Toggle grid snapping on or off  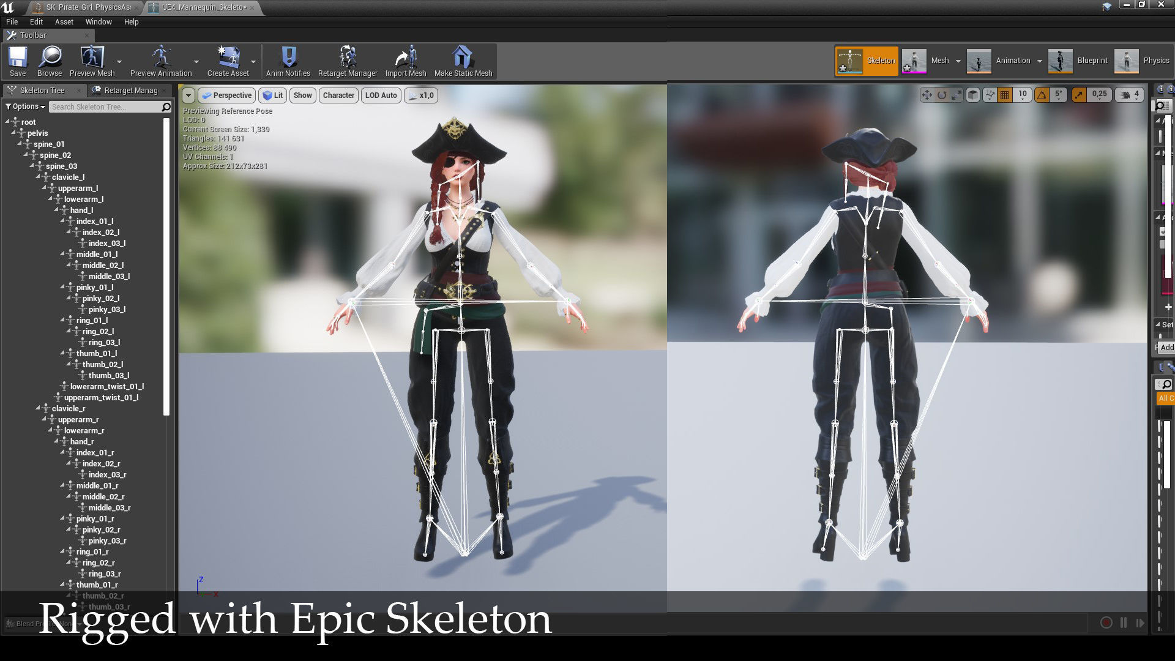pos(1004,95)
